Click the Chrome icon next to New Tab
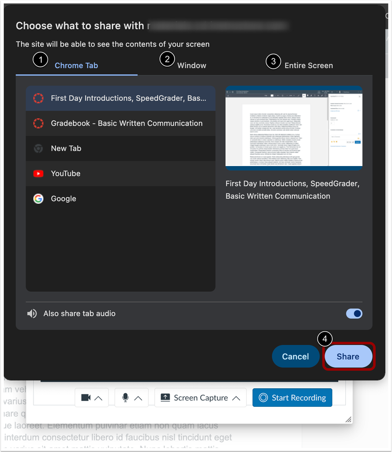 pyautogui.click(x=38, y=148)
